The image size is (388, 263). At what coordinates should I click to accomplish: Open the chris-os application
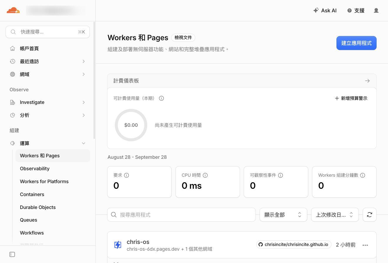tap(138, 242)
